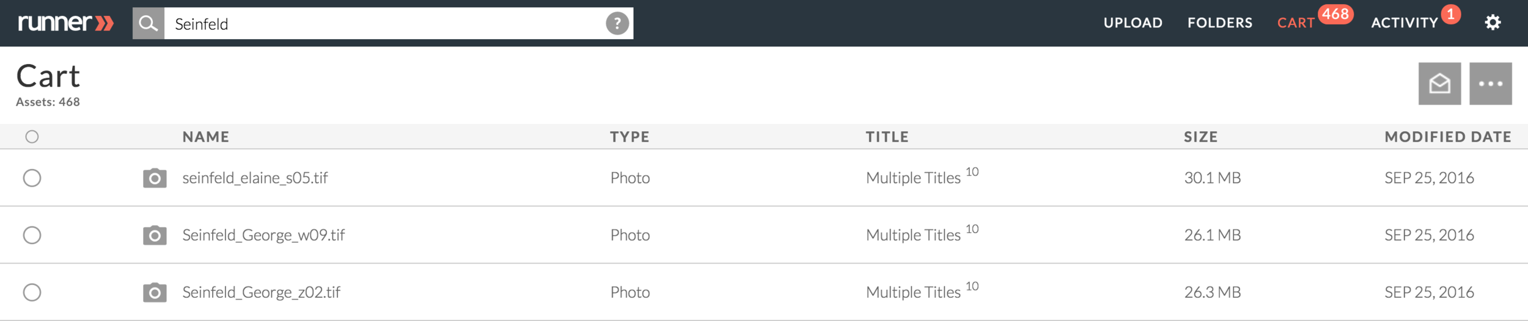Open the search help question mark

tap(617, 24)
